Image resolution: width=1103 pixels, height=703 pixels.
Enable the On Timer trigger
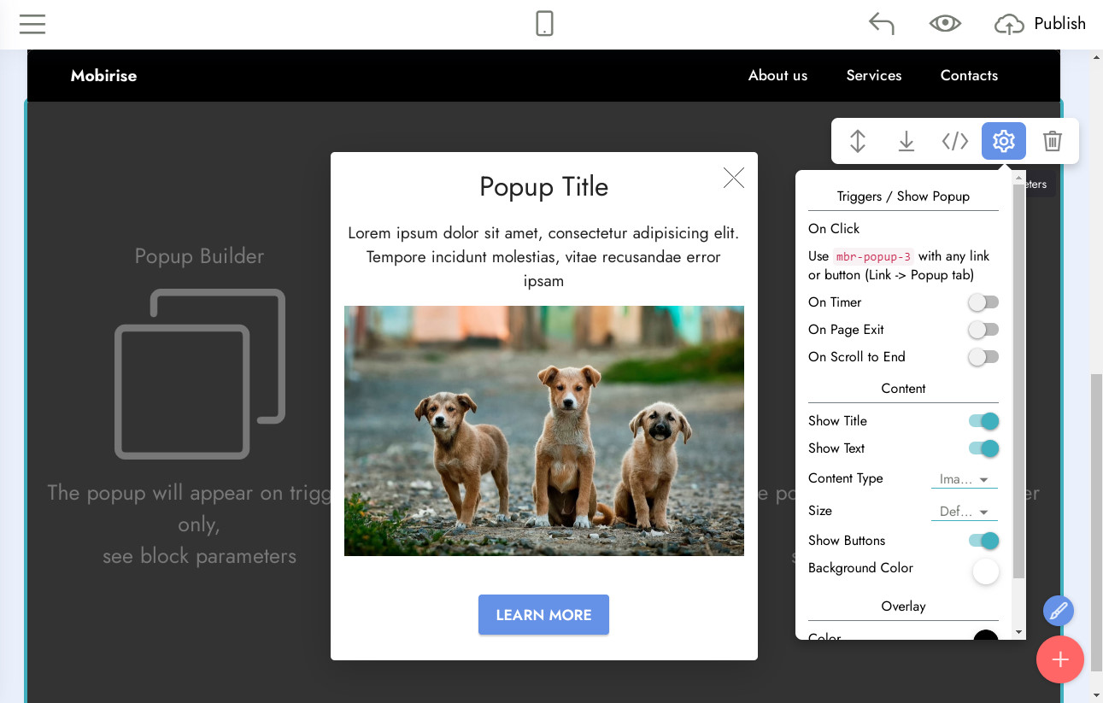[983, 302]
